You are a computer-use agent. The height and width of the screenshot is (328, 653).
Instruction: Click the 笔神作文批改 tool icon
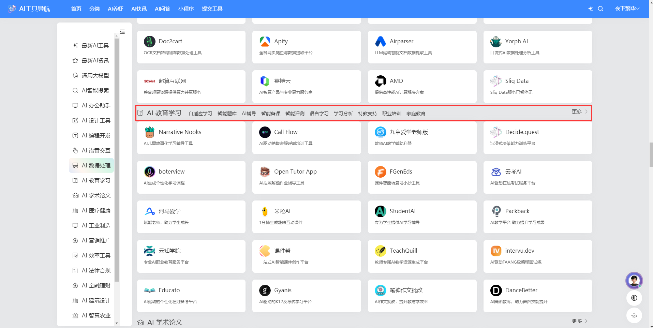380,290
